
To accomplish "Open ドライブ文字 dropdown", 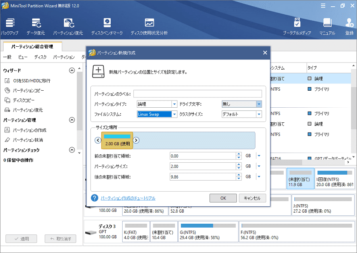I will pyautogui.click(x=259, y=104).
